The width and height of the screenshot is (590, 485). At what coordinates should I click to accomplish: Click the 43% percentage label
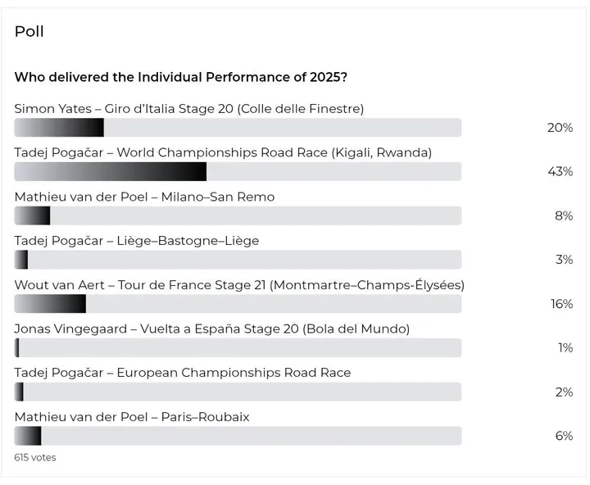pos(560,171)
